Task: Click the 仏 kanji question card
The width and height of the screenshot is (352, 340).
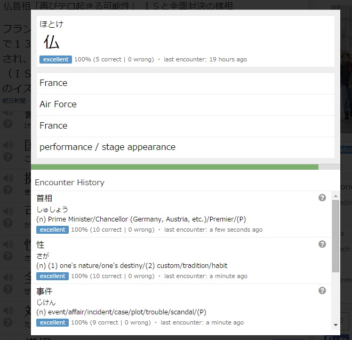Action: coord(186,41)
